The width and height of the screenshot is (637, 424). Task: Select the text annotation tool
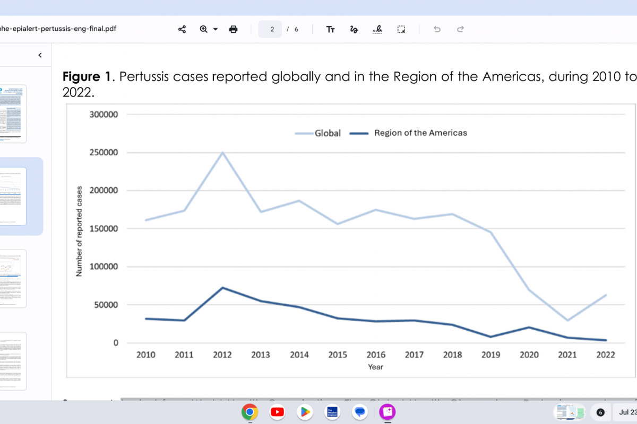[330, 29]
